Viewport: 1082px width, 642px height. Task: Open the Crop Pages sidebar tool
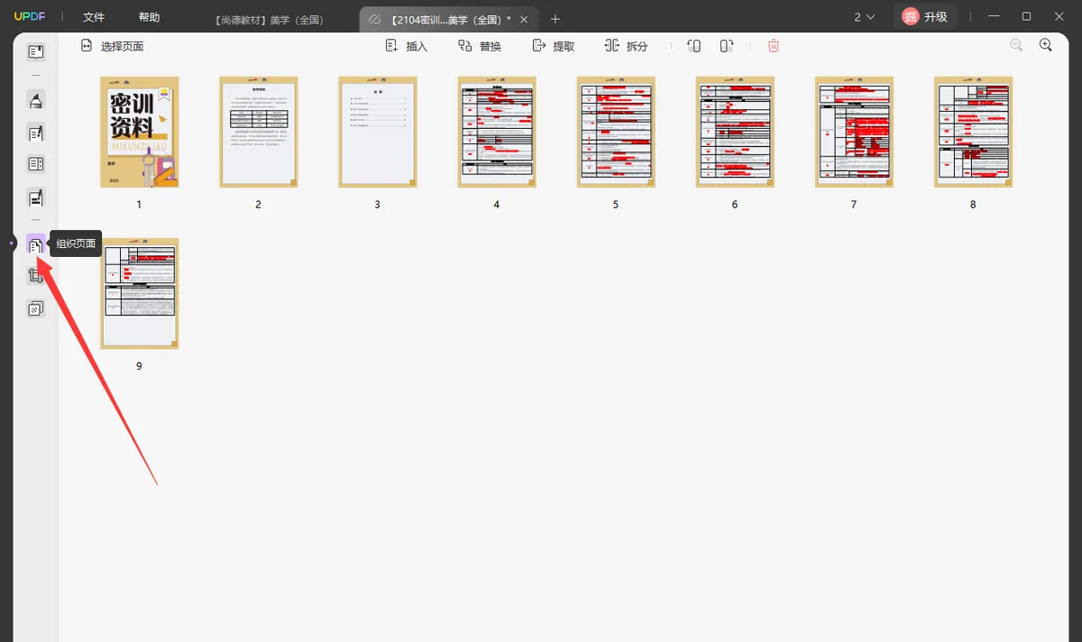coord(35,276)
